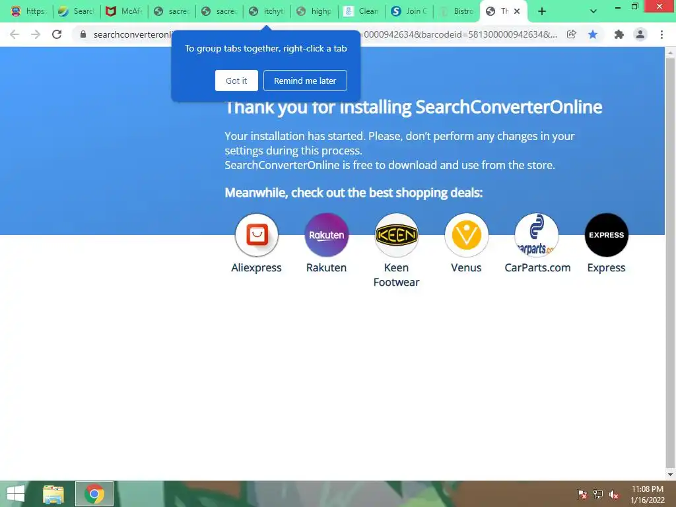The height and width of the screenshot is (507, 676).
Task: Switch to the Searc tab
Action: coord(77,11)
